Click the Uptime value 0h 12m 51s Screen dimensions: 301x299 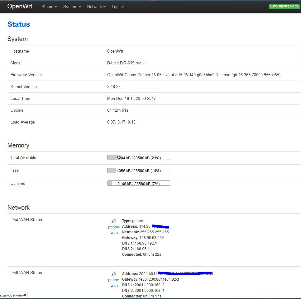click(x=118, y=110)
